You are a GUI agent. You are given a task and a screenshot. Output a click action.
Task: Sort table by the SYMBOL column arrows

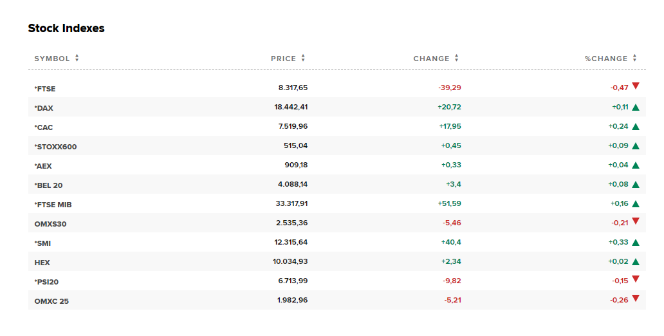pyautogui.click(x=77, y=58)
